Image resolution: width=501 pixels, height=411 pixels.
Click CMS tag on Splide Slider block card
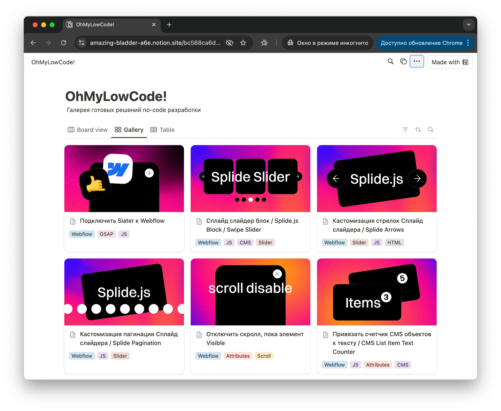[245, 242]
